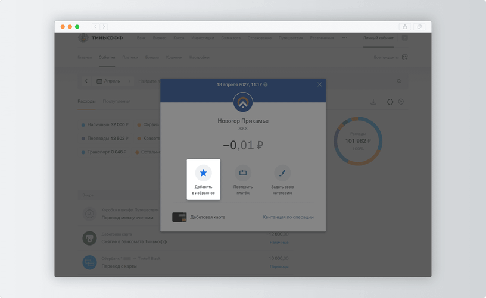The width and height of the screenshot is (486, 298).
Task: Click Переводы category link under 10 000
Action: 279,266
